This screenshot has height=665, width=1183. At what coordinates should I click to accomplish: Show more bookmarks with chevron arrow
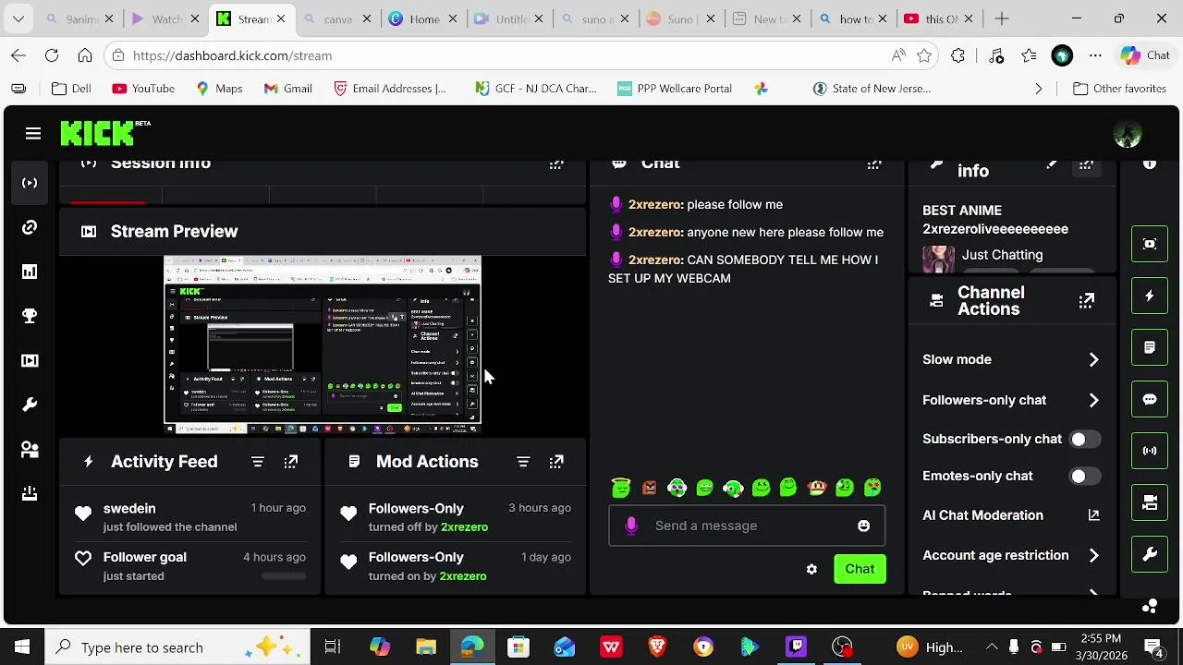[1039, 89]
